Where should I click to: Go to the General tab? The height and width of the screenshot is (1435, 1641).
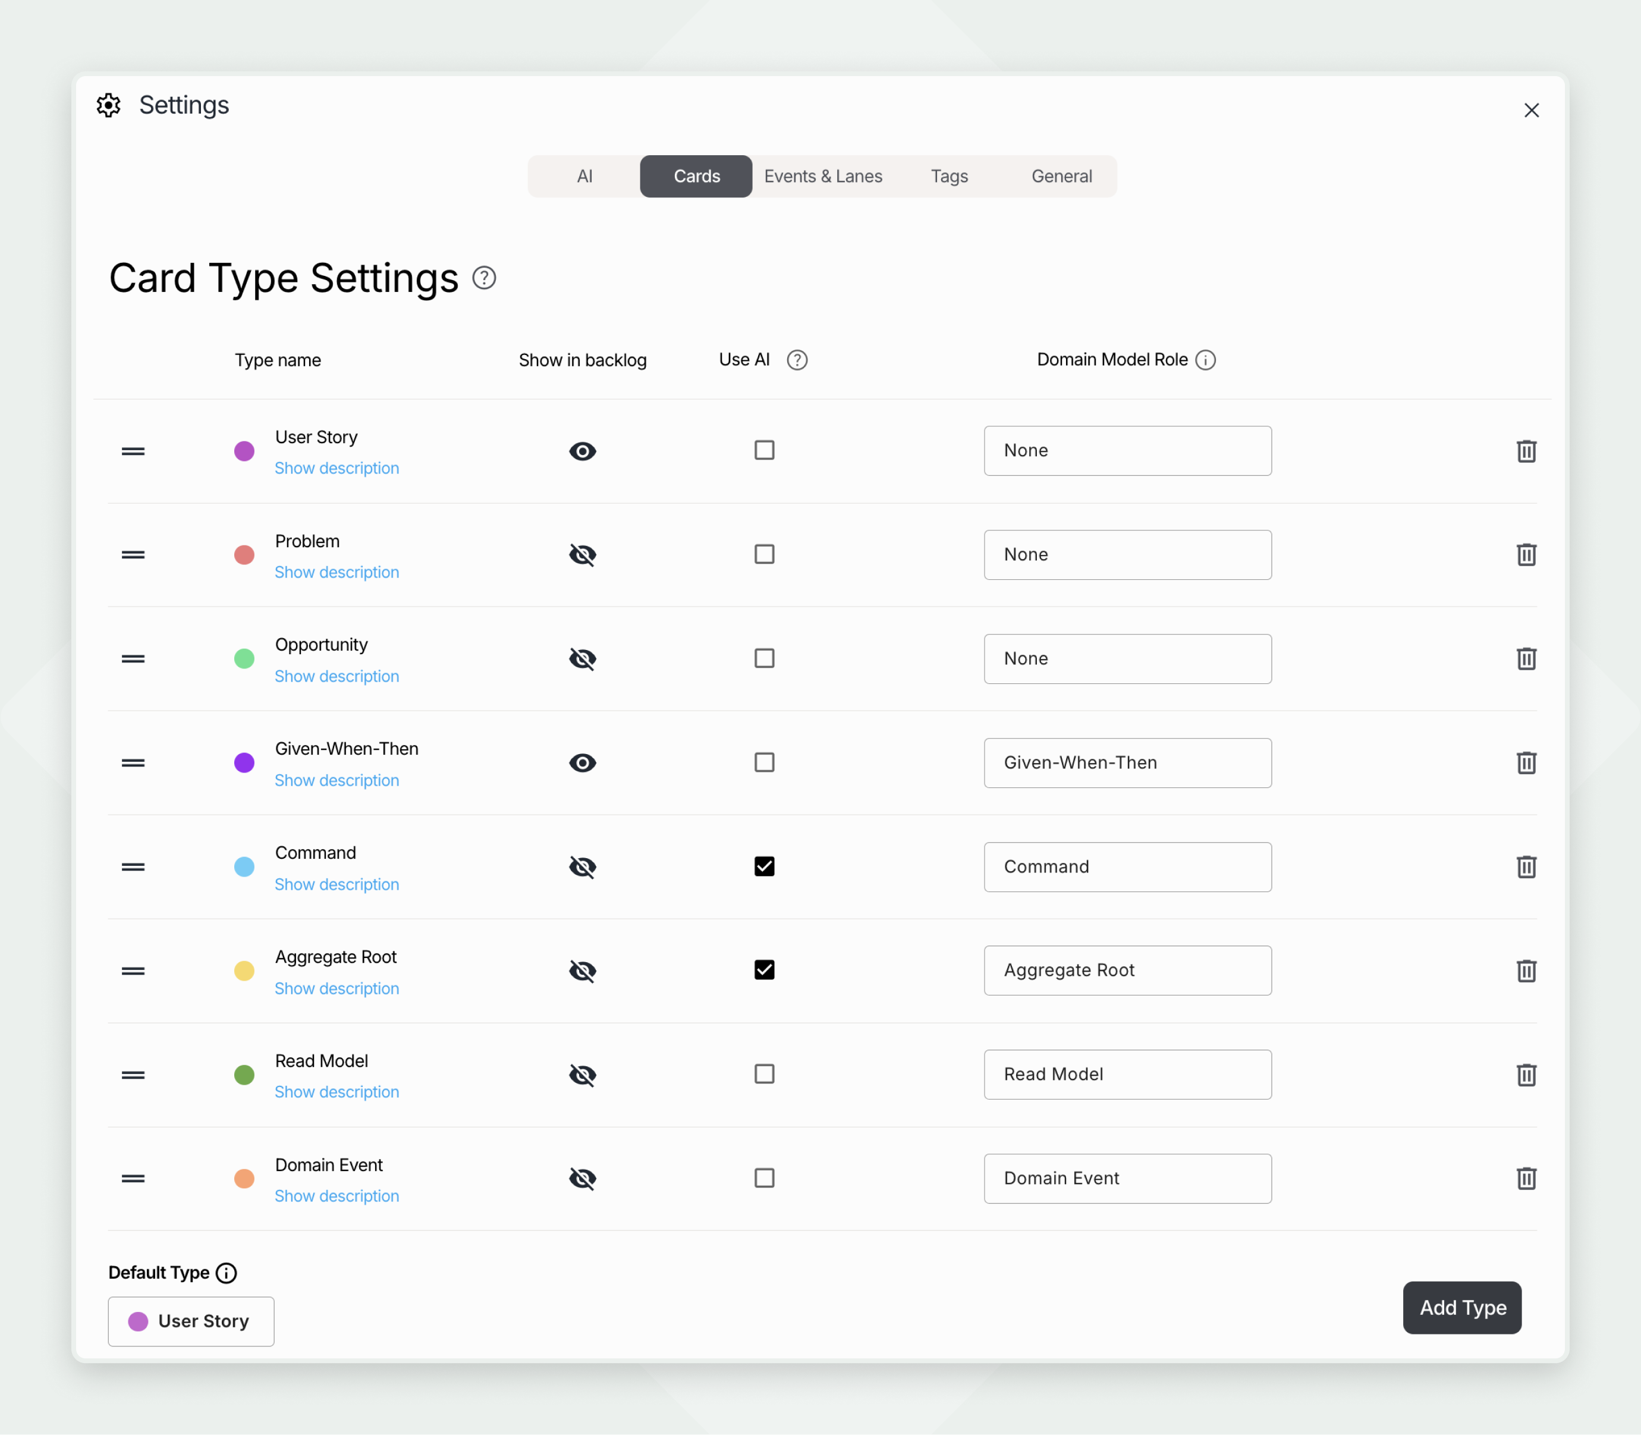[x=1061, y=176]
